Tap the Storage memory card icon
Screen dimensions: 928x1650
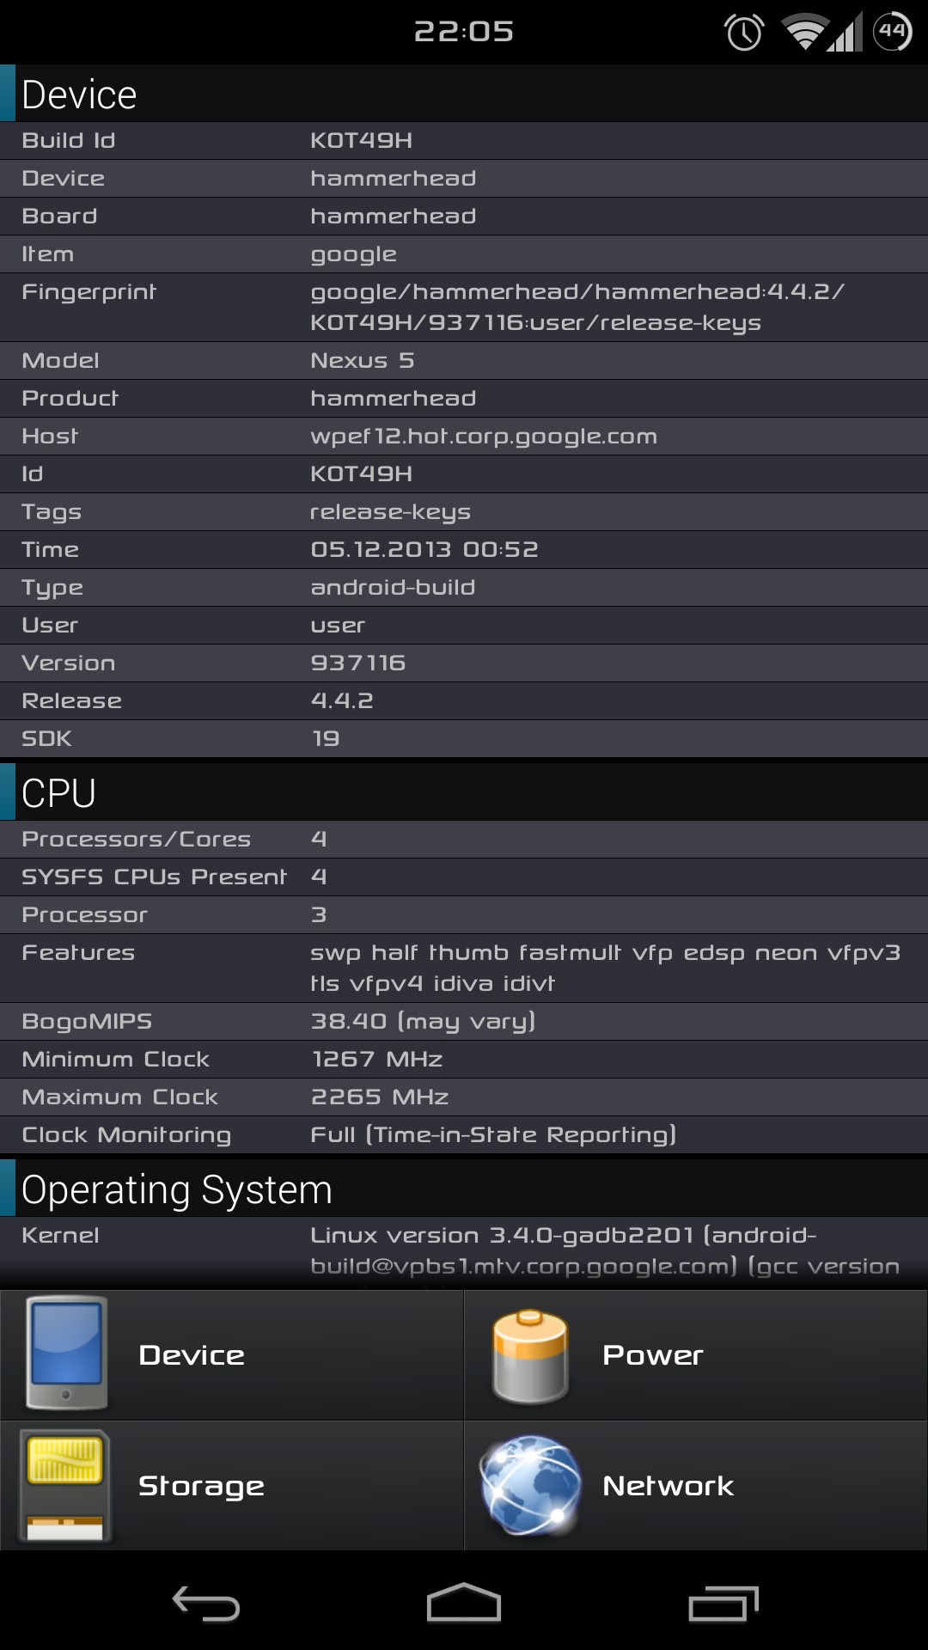click(65, 1486)
